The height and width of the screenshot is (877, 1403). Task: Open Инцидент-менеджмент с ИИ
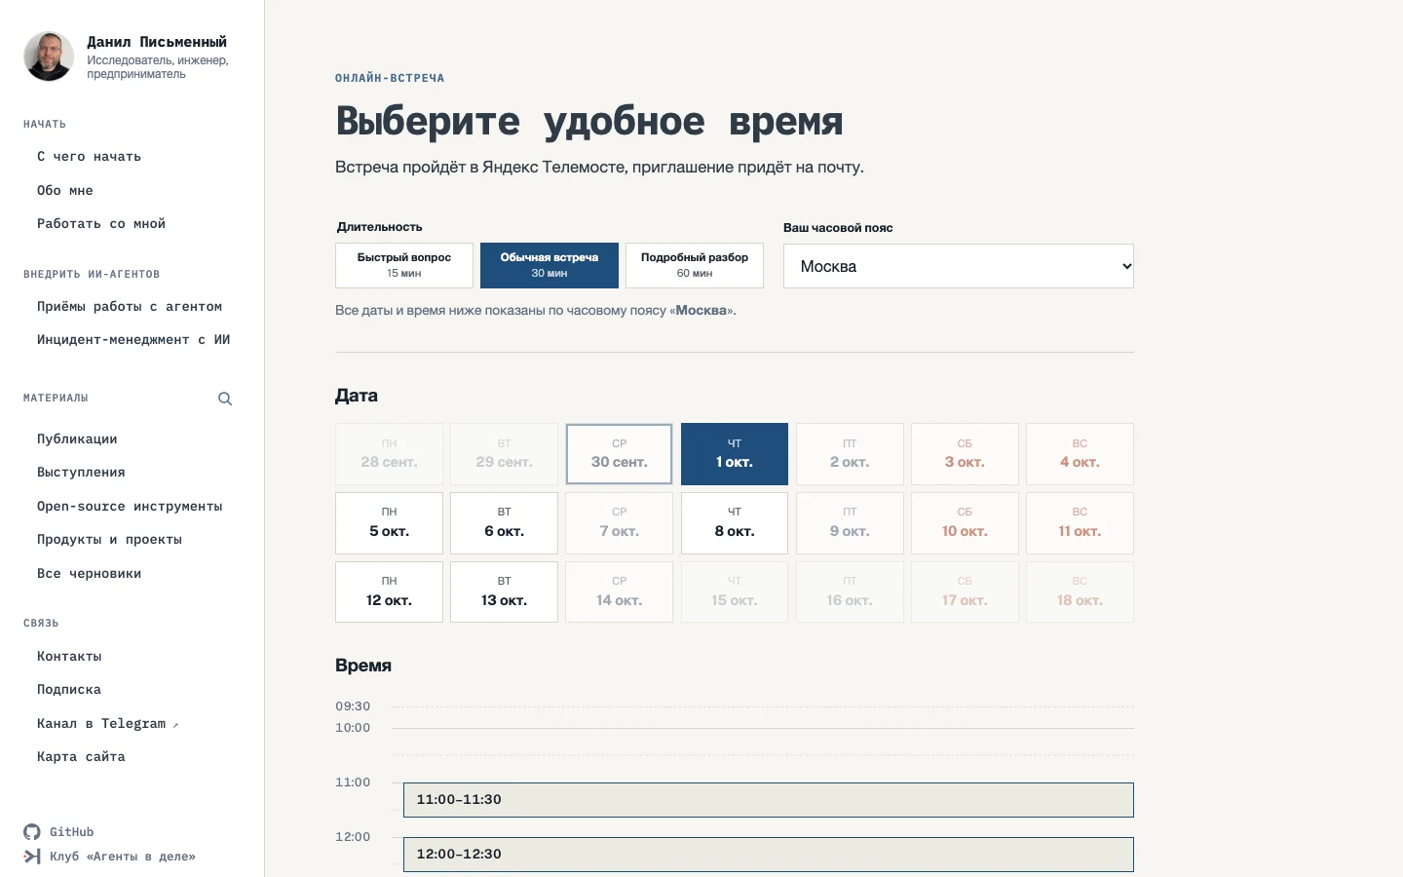133,340
